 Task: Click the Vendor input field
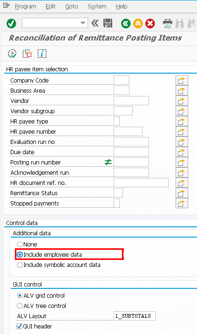tap(131, 101)
